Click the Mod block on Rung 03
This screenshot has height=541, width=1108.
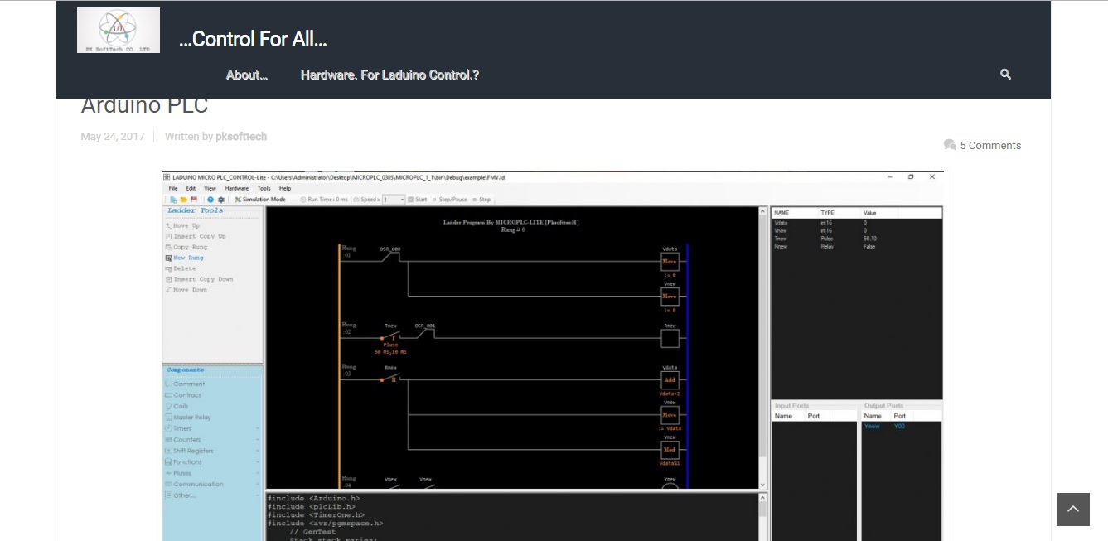(x=670, y=450)
